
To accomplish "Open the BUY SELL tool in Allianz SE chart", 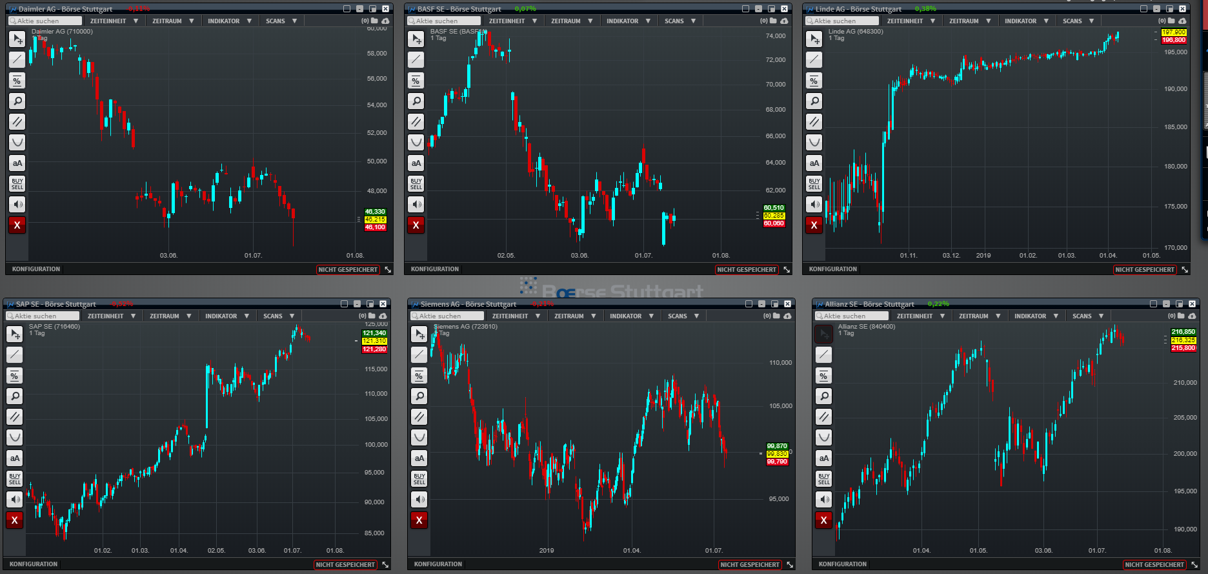I will (x=824, y=478).
